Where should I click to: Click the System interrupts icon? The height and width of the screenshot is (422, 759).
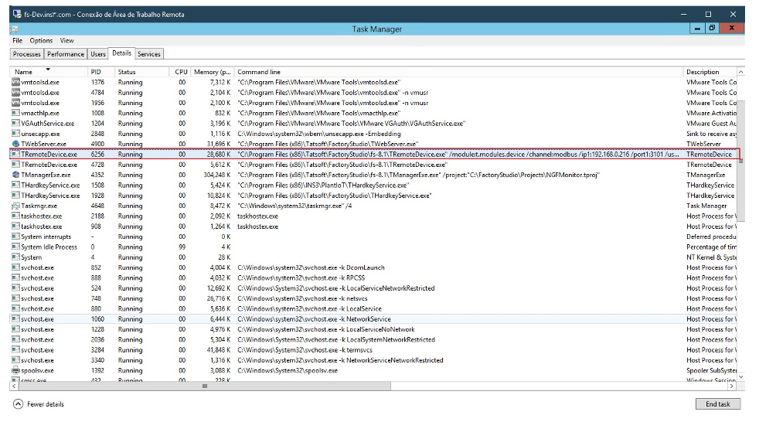coord(15,237)
